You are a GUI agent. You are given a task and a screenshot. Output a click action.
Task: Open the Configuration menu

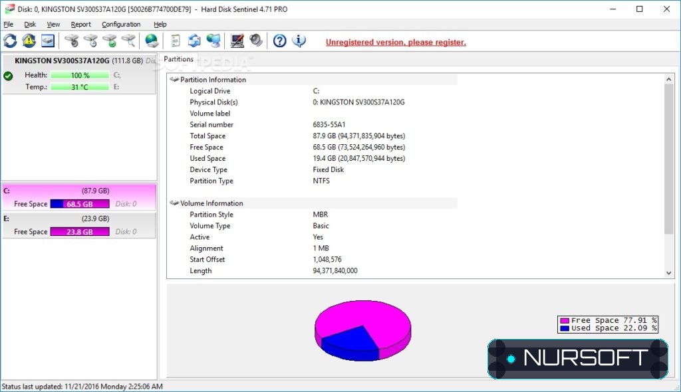point(121,25)
